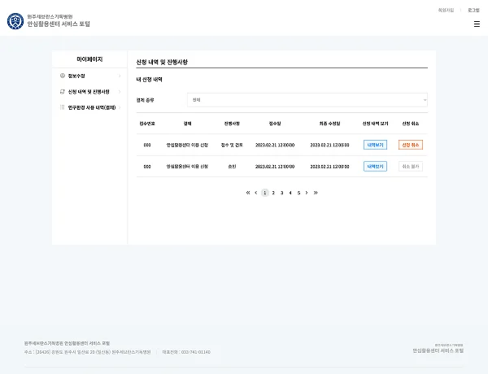Jump to last page with double-right arrow
The height and width of the screenshot is (374, 488).
coord(316,193)
